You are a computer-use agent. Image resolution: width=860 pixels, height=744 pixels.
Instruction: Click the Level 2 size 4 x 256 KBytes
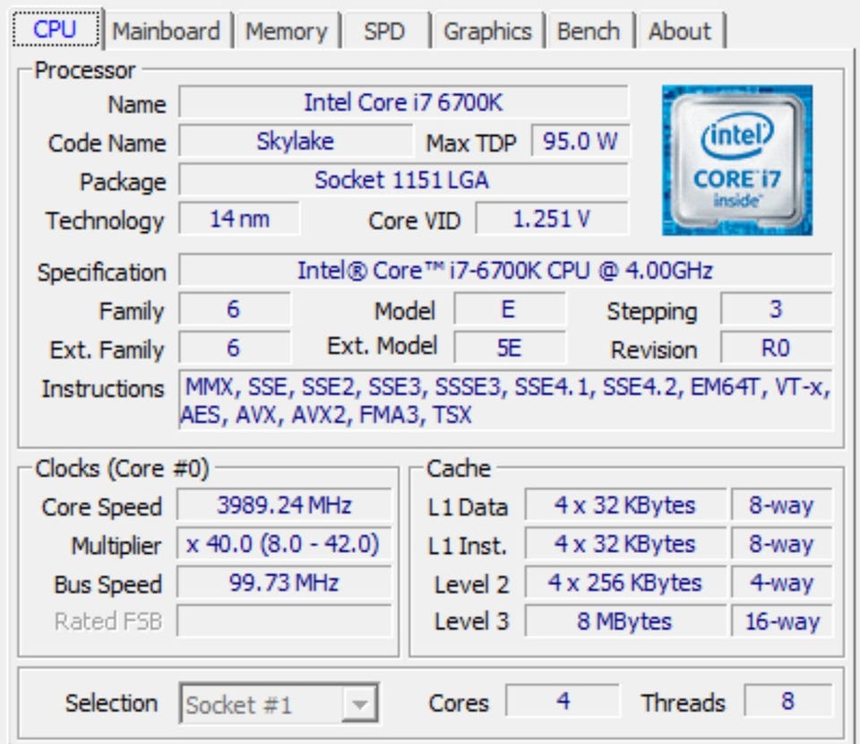pos(625,582)
